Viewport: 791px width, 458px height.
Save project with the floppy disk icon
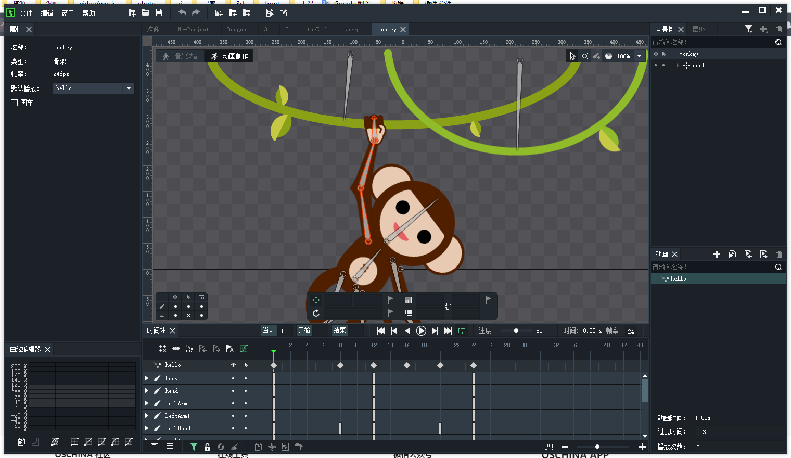point(159,12)
